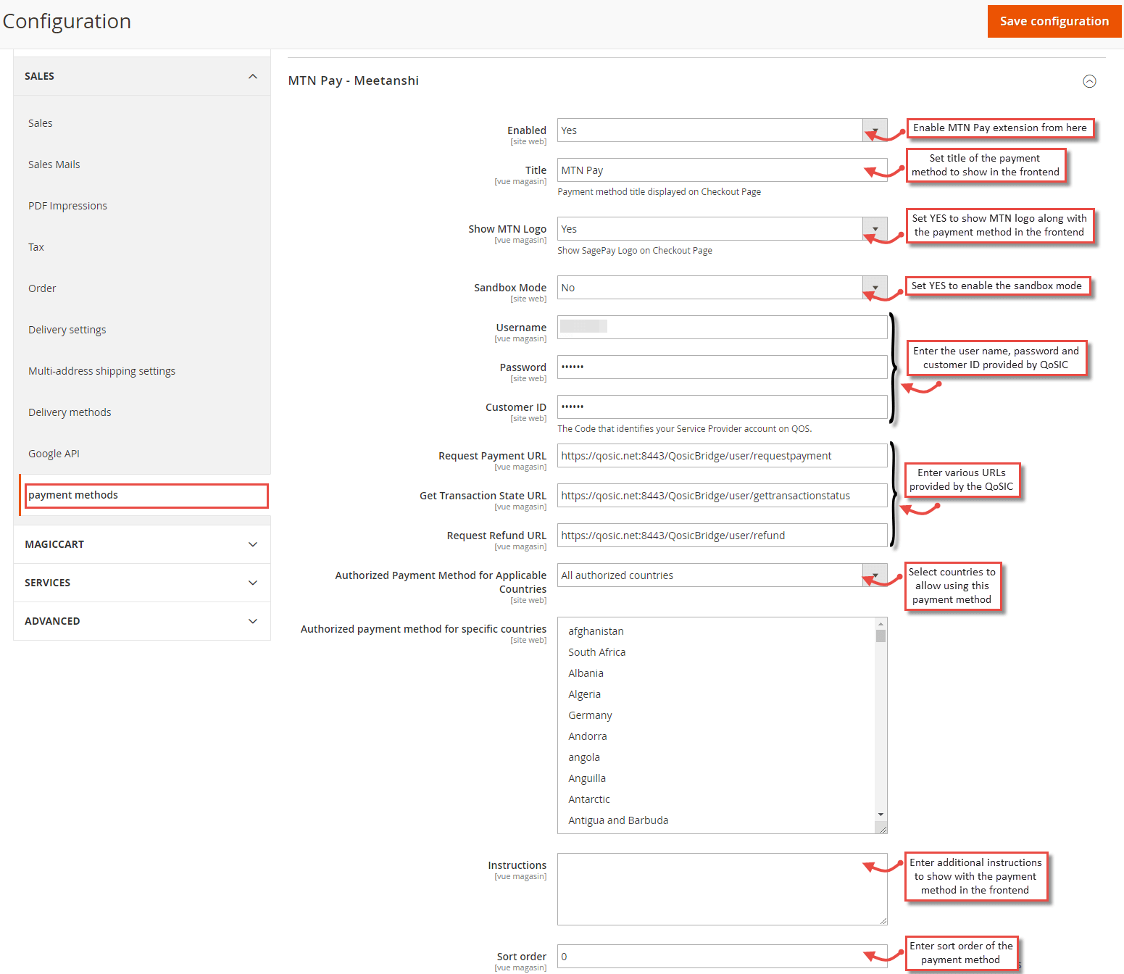Focus the Get Transaction State URL field
The image size is (1124, 974).
tap(722, 496)
